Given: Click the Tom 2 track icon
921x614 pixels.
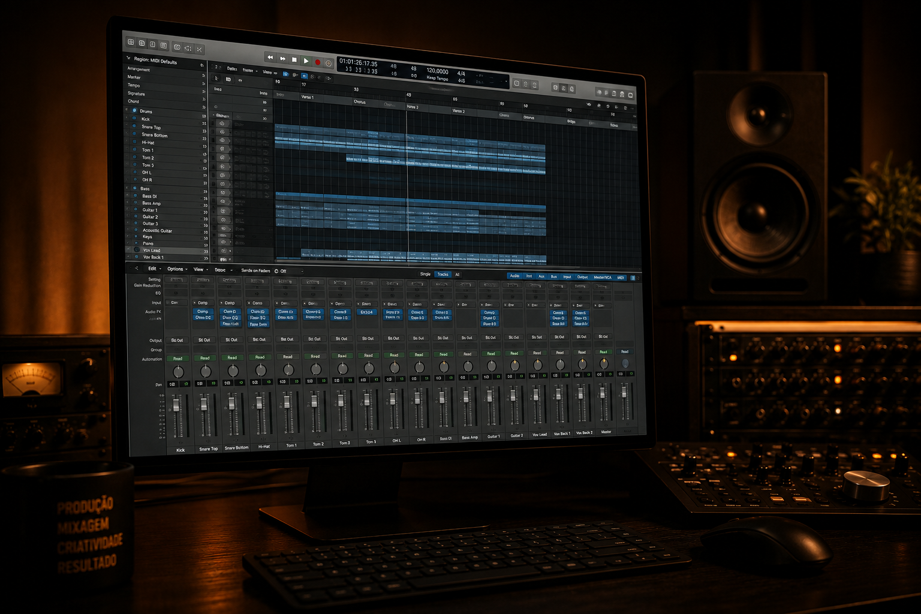Looking at the screenshot, I should pyautogui.click(x=134, y=157).
